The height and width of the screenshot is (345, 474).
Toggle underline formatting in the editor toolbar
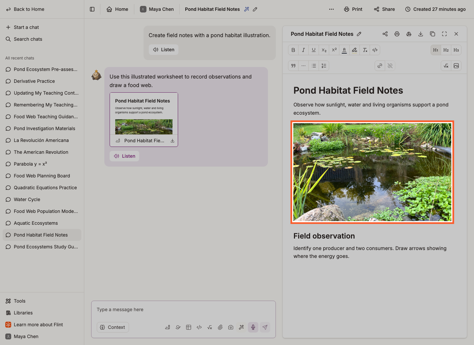pyautogui.click(x=314, y=50)
